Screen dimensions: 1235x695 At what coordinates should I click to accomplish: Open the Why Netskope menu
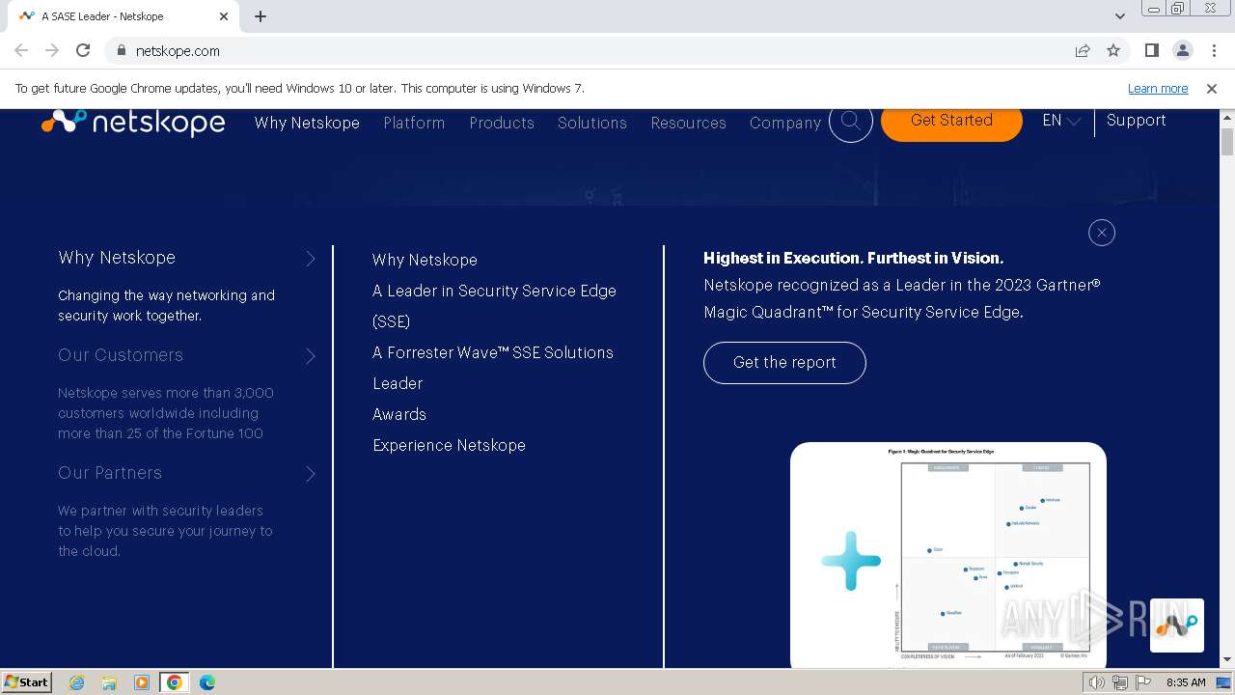click(x=307, y=123)
